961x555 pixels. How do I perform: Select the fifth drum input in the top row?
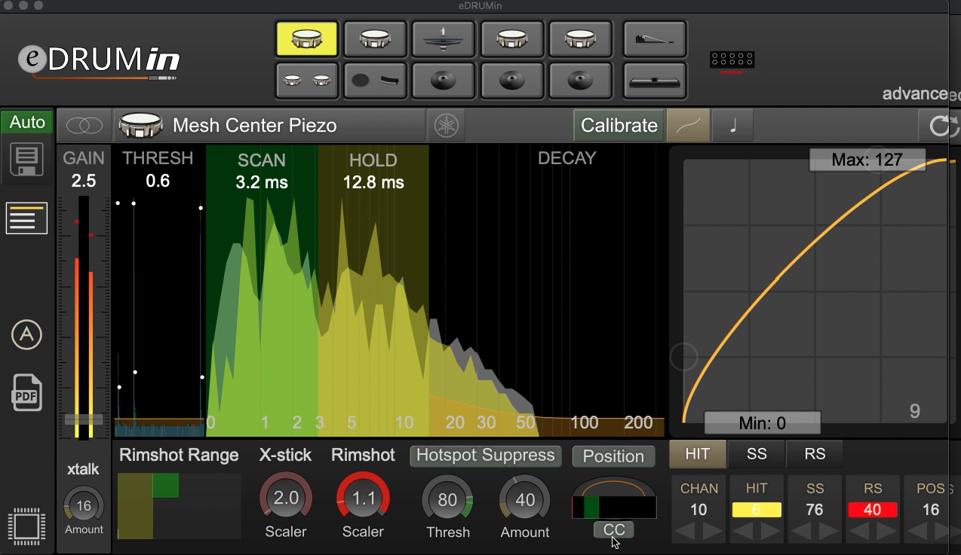coord(580,38)
